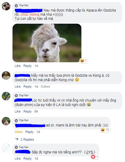Click the Top fan badge icon on the first comment
The image size is (125, 162).
(x=16, y=5)
